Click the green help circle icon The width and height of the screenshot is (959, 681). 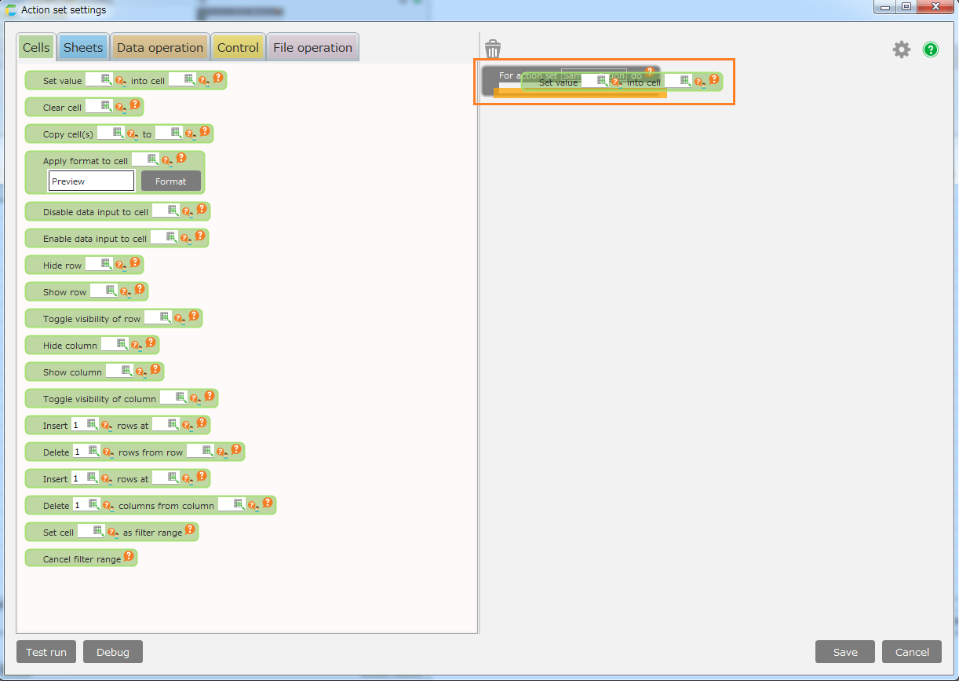pyautogui.click(x=931, y=49)
